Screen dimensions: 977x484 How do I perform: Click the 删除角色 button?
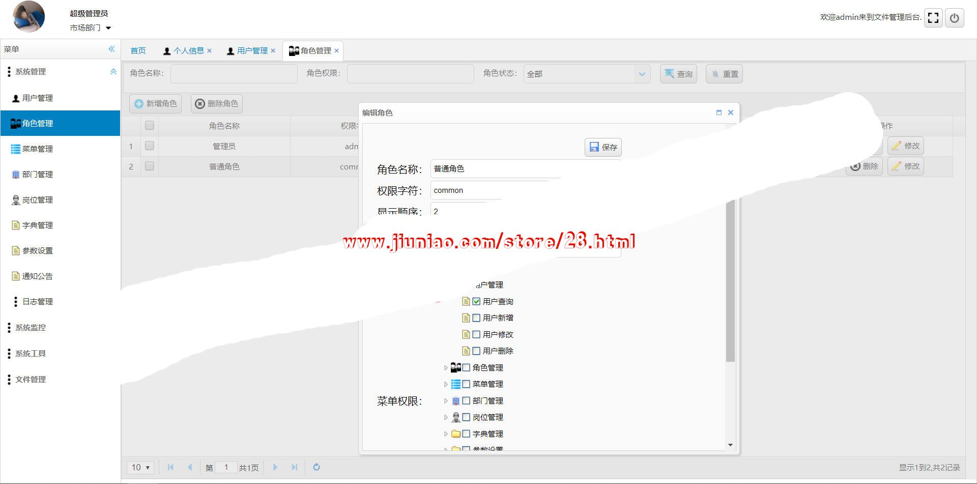click(216, 103)
